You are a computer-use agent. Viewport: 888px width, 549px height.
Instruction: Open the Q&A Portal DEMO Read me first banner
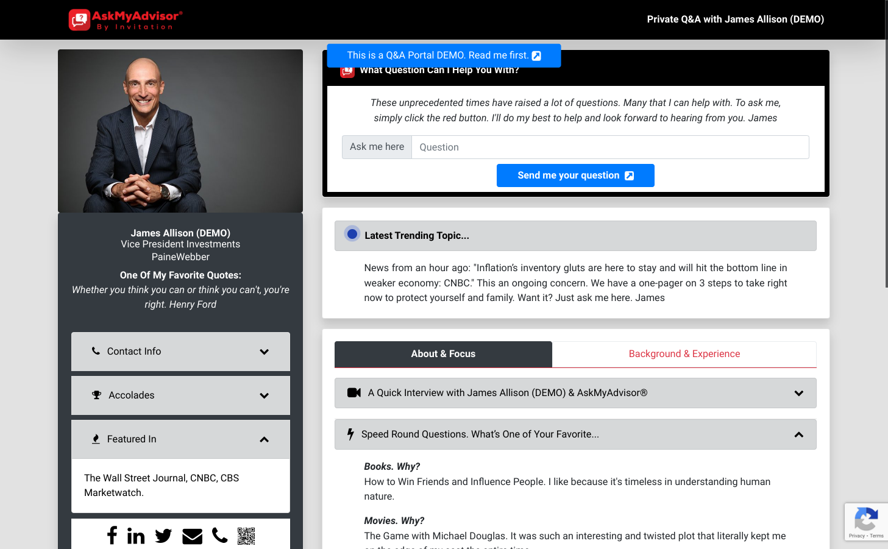pyautogui.click(x=444, y=55)
